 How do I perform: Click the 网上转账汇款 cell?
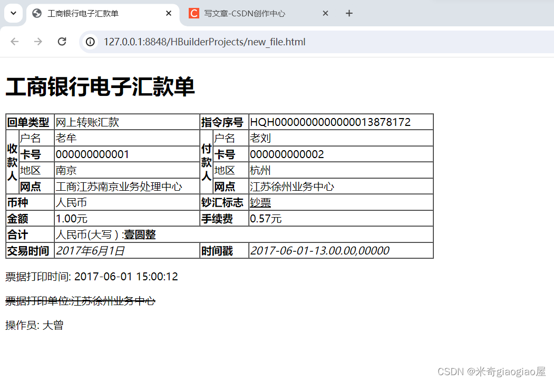click(127, 122)
